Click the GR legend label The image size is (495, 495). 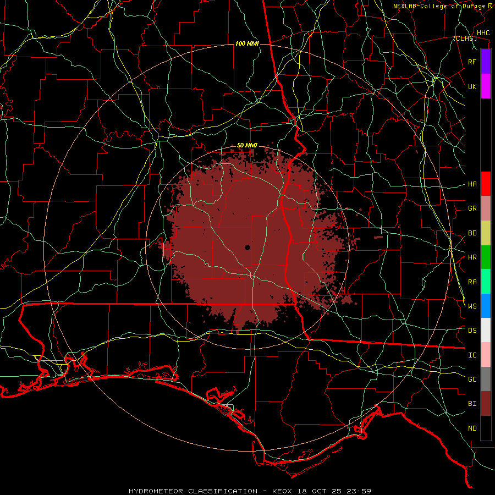472,208
